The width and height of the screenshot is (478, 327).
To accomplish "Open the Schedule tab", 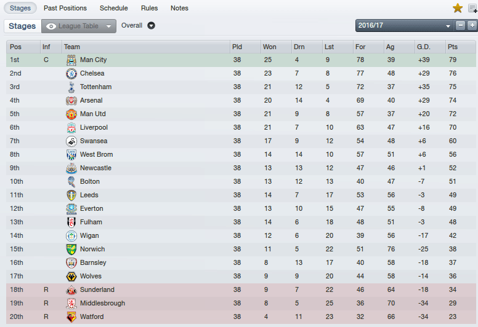I will [x=113, y=8].
